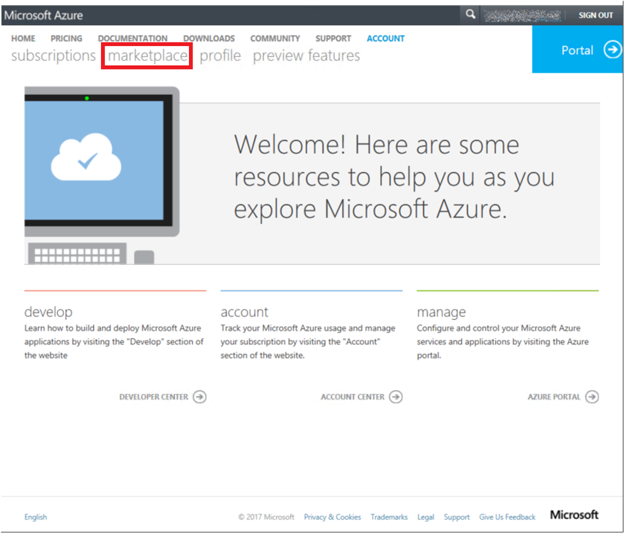Viewport: 624px width, 533px height.
Task: Click the Give Us Feedback link
Action: [x=507, y=517]
